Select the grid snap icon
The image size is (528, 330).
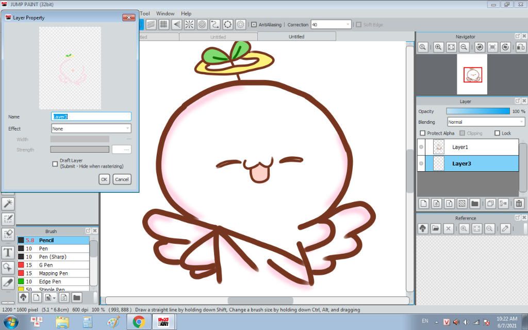pyautogui.click(x=164, y=25)
